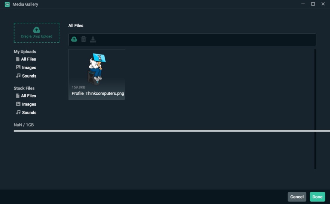Click the 159.8KB file size label

click(79, 87)
